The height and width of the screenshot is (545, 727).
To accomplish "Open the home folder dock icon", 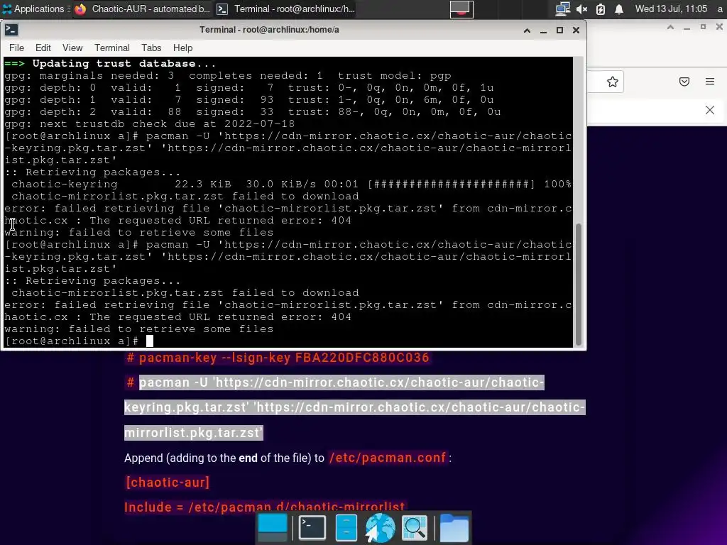I will coord(454,528).
